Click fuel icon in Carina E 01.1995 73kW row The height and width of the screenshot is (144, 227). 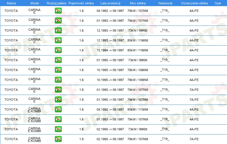point(58,60)
